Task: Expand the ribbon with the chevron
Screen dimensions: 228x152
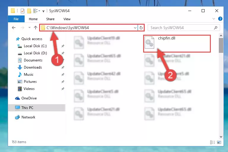Action: (213, 19)
